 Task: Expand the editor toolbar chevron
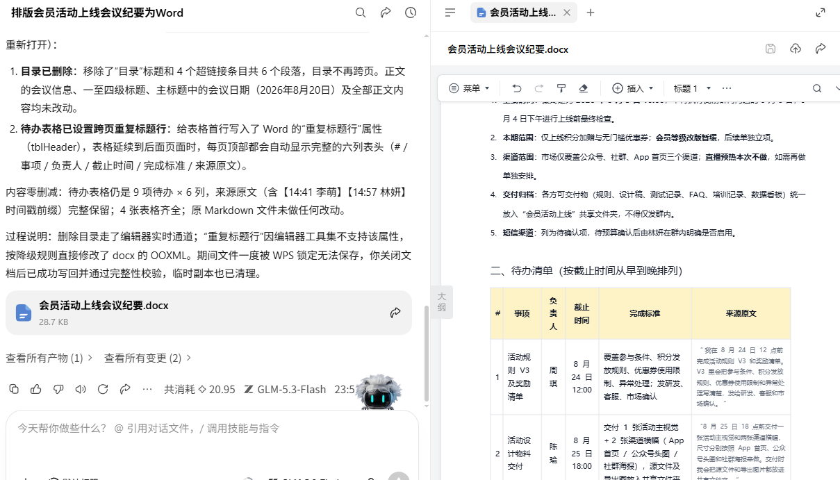836,88
